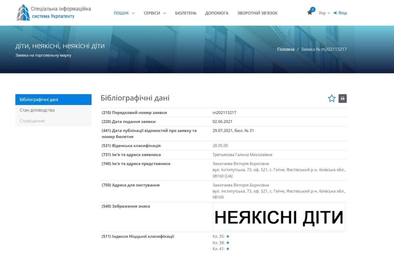Switch to Стан діловодства tab
Screen dimensions: 394x274
coord(53,110)
